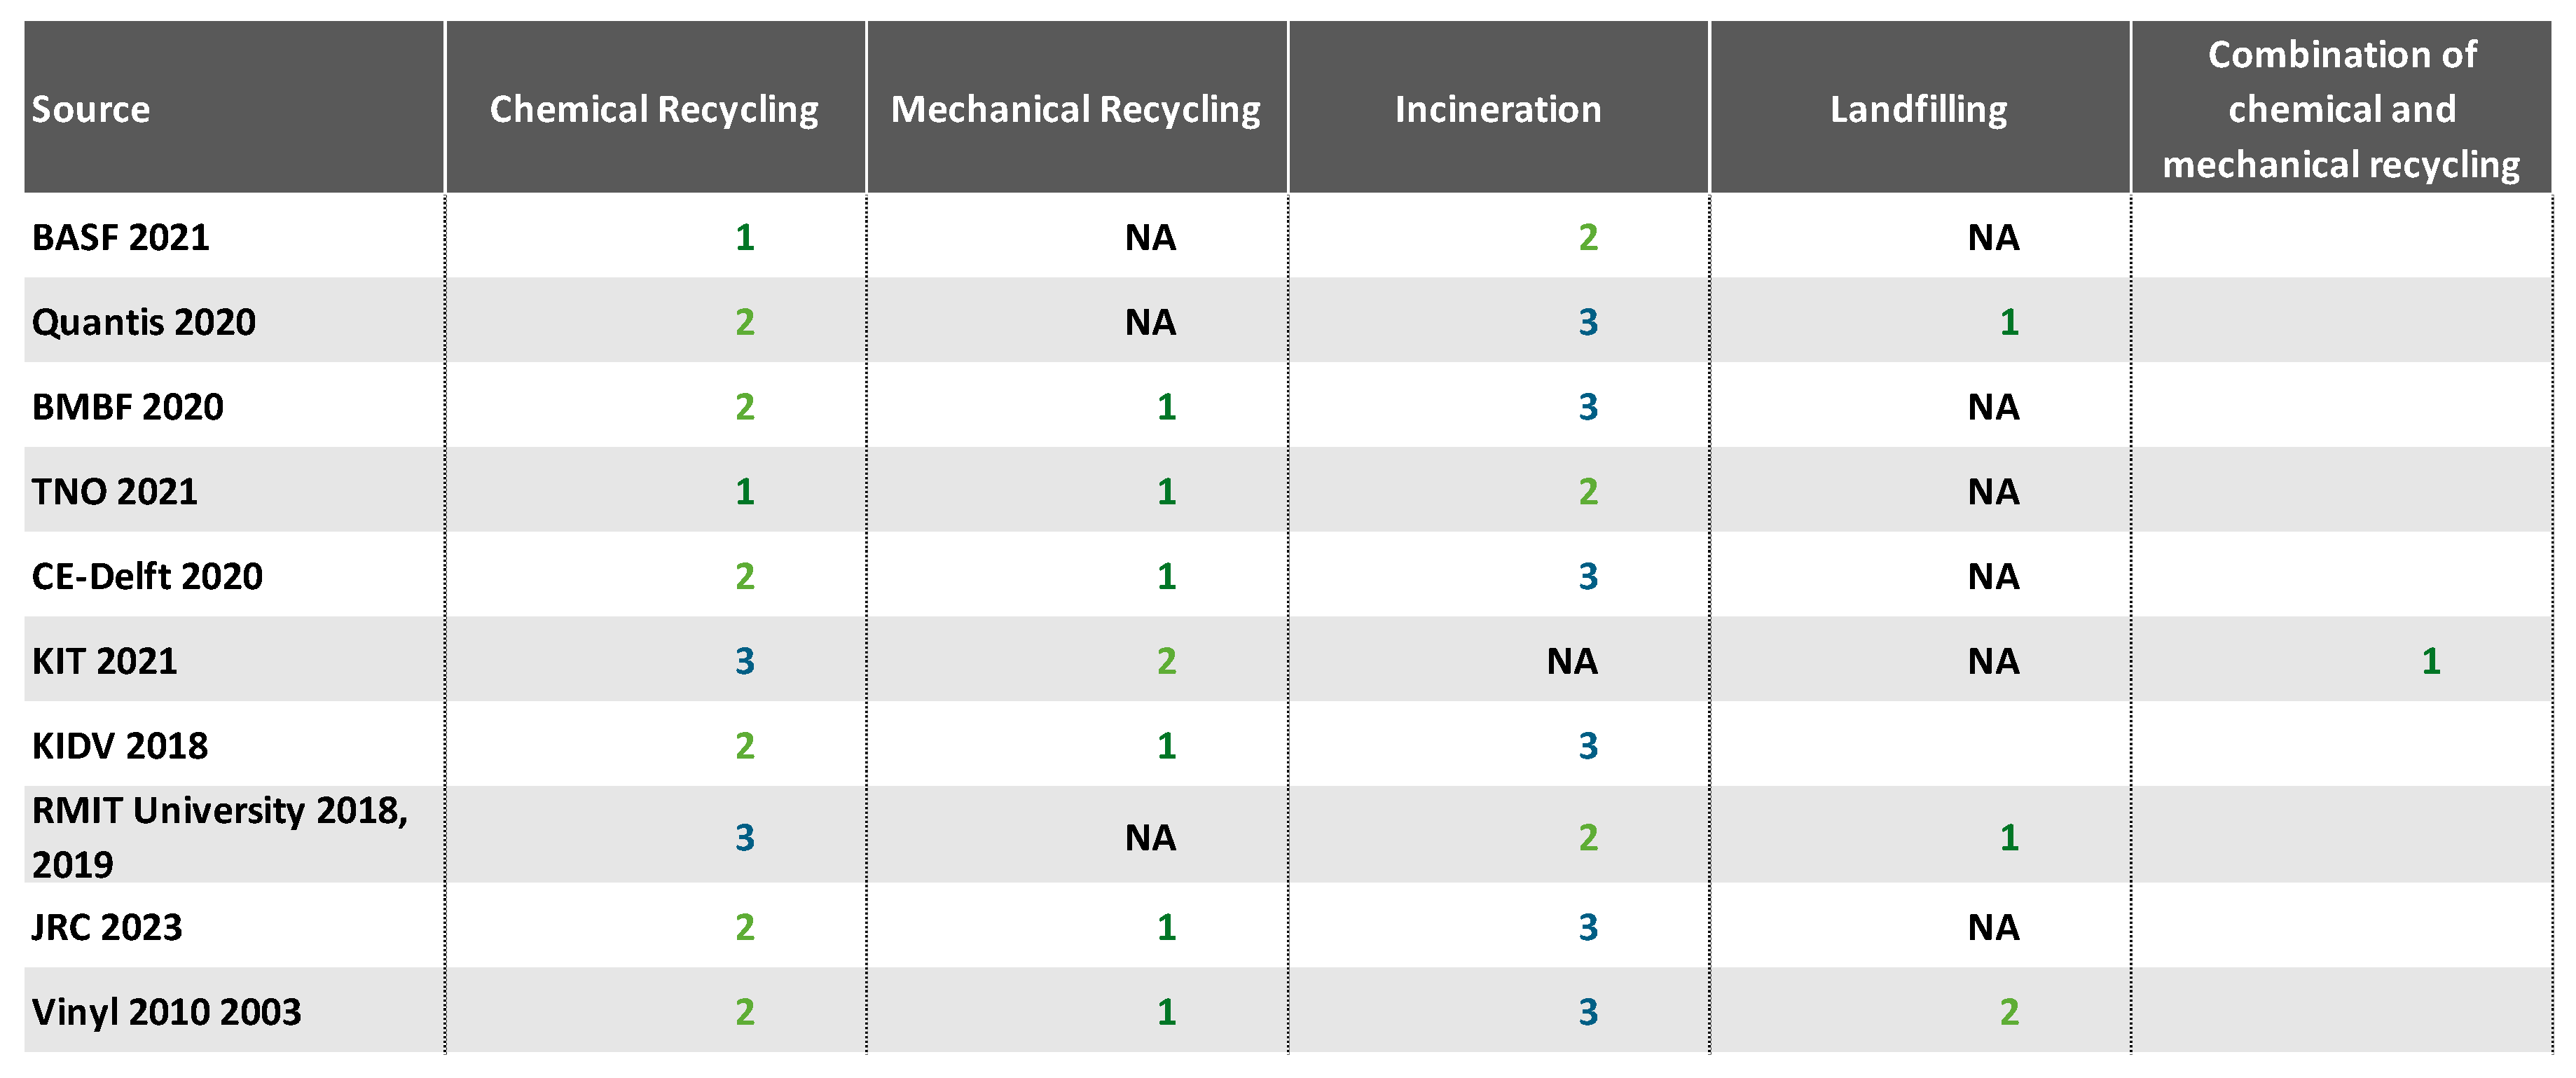The image size is (2576, 1078).
Task: Click KIT 2021's combination recycling rank value
Action: (2430, 661)
